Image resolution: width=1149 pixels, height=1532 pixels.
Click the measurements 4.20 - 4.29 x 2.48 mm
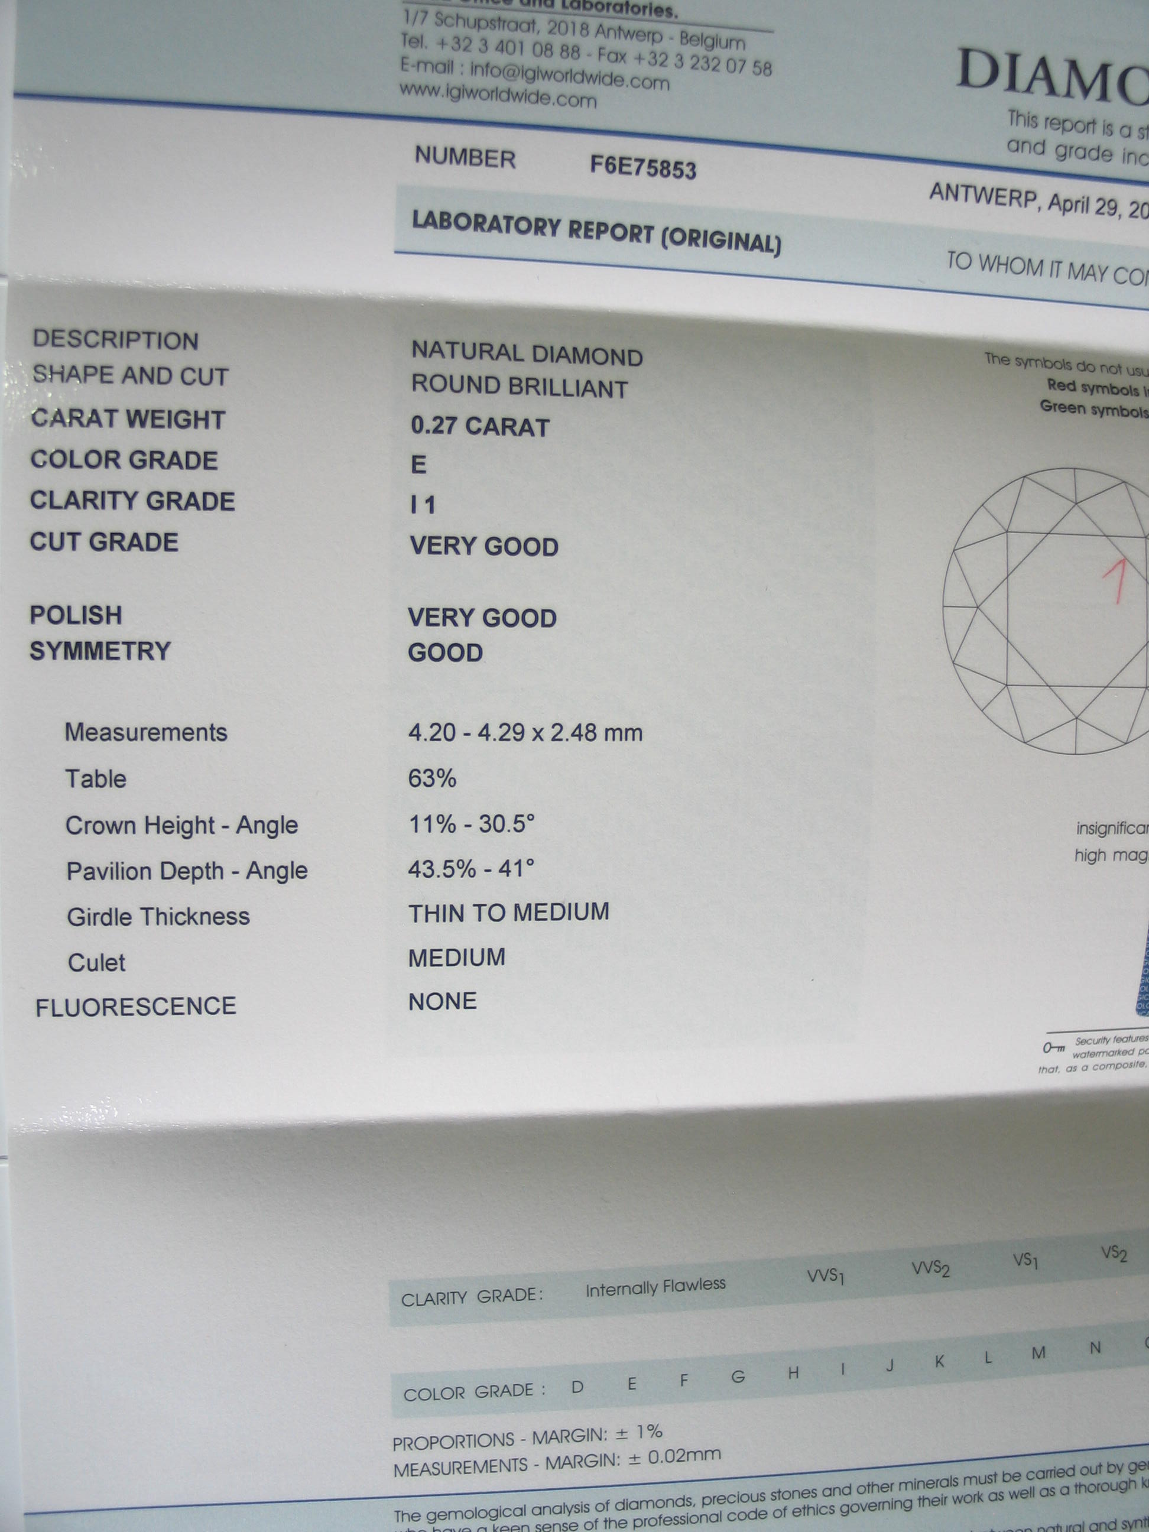click(x=524, y=733)
